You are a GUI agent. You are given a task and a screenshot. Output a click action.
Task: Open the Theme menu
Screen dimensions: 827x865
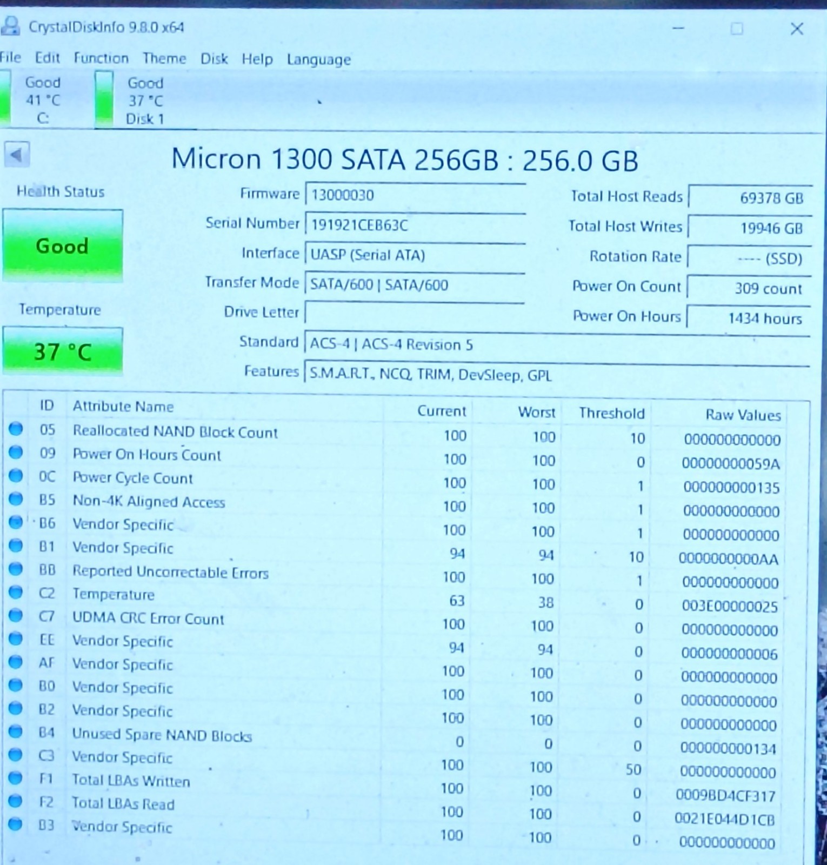[164, 58]
